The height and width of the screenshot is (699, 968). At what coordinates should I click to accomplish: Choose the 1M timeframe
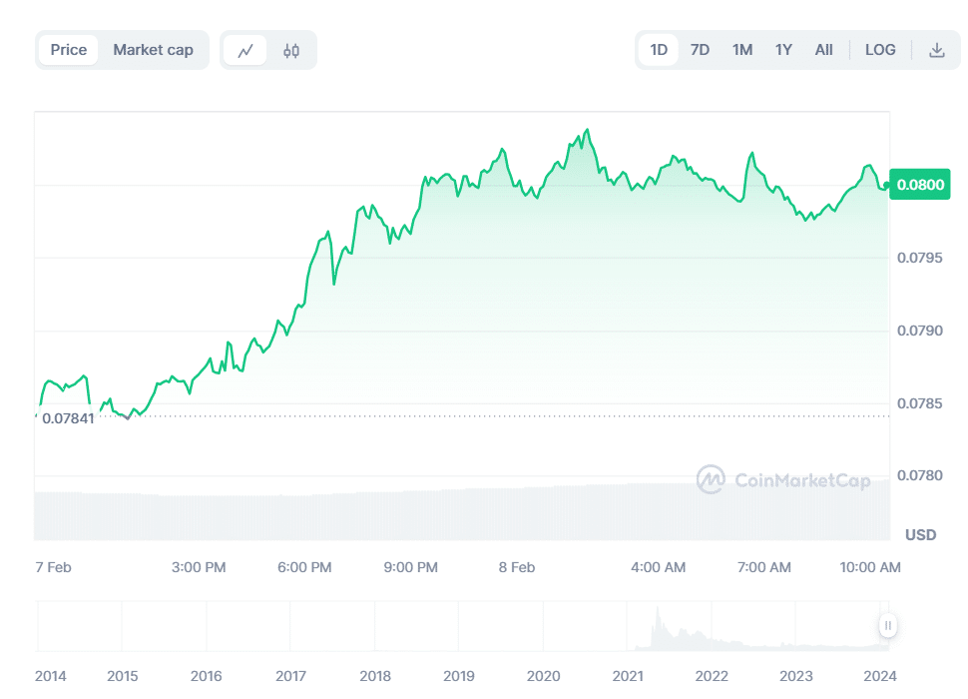pos(741,49)
